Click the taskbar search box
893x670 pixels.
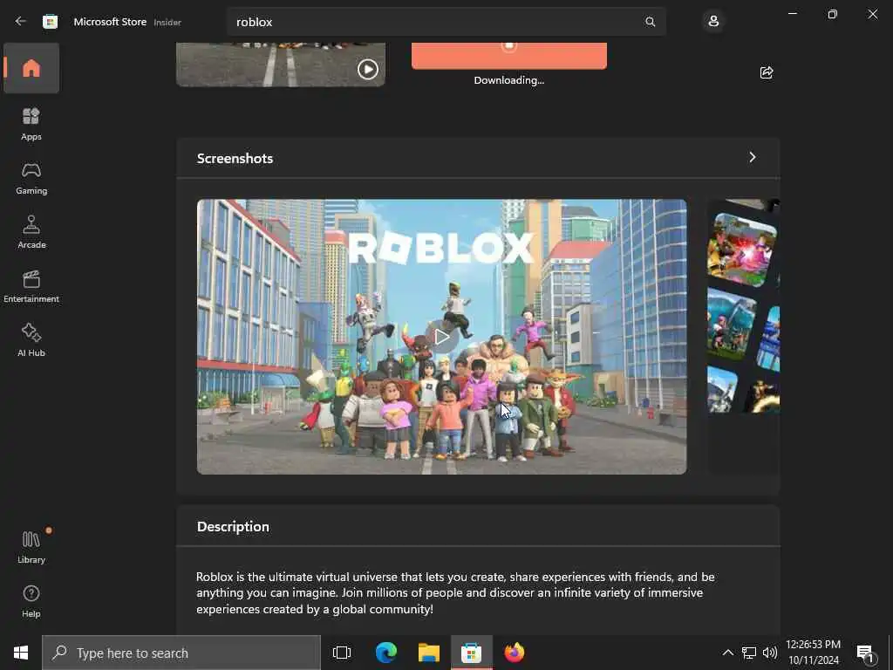pos(181,653)
